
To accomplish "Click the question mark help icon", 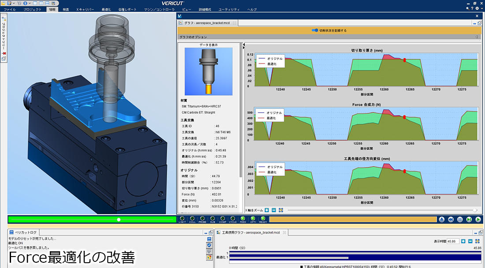I will pyautogui.click(x=472, y=9).
